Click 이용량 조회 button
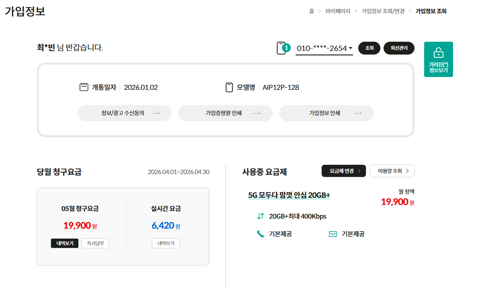This screenshot has height=288, width=488. point(392,171)
